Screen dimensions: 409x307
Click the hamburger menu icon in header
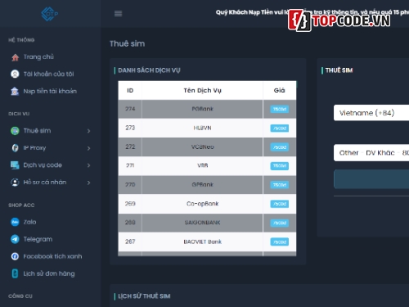[x=118, y=13]
